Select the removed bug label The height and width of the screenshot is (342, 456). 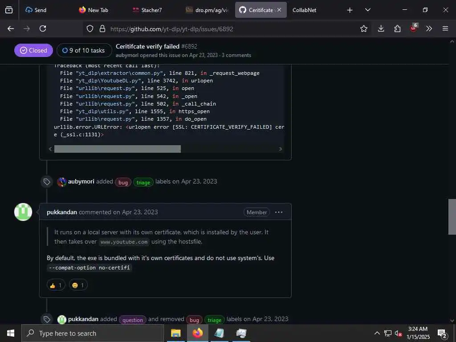tap(194, 320)
